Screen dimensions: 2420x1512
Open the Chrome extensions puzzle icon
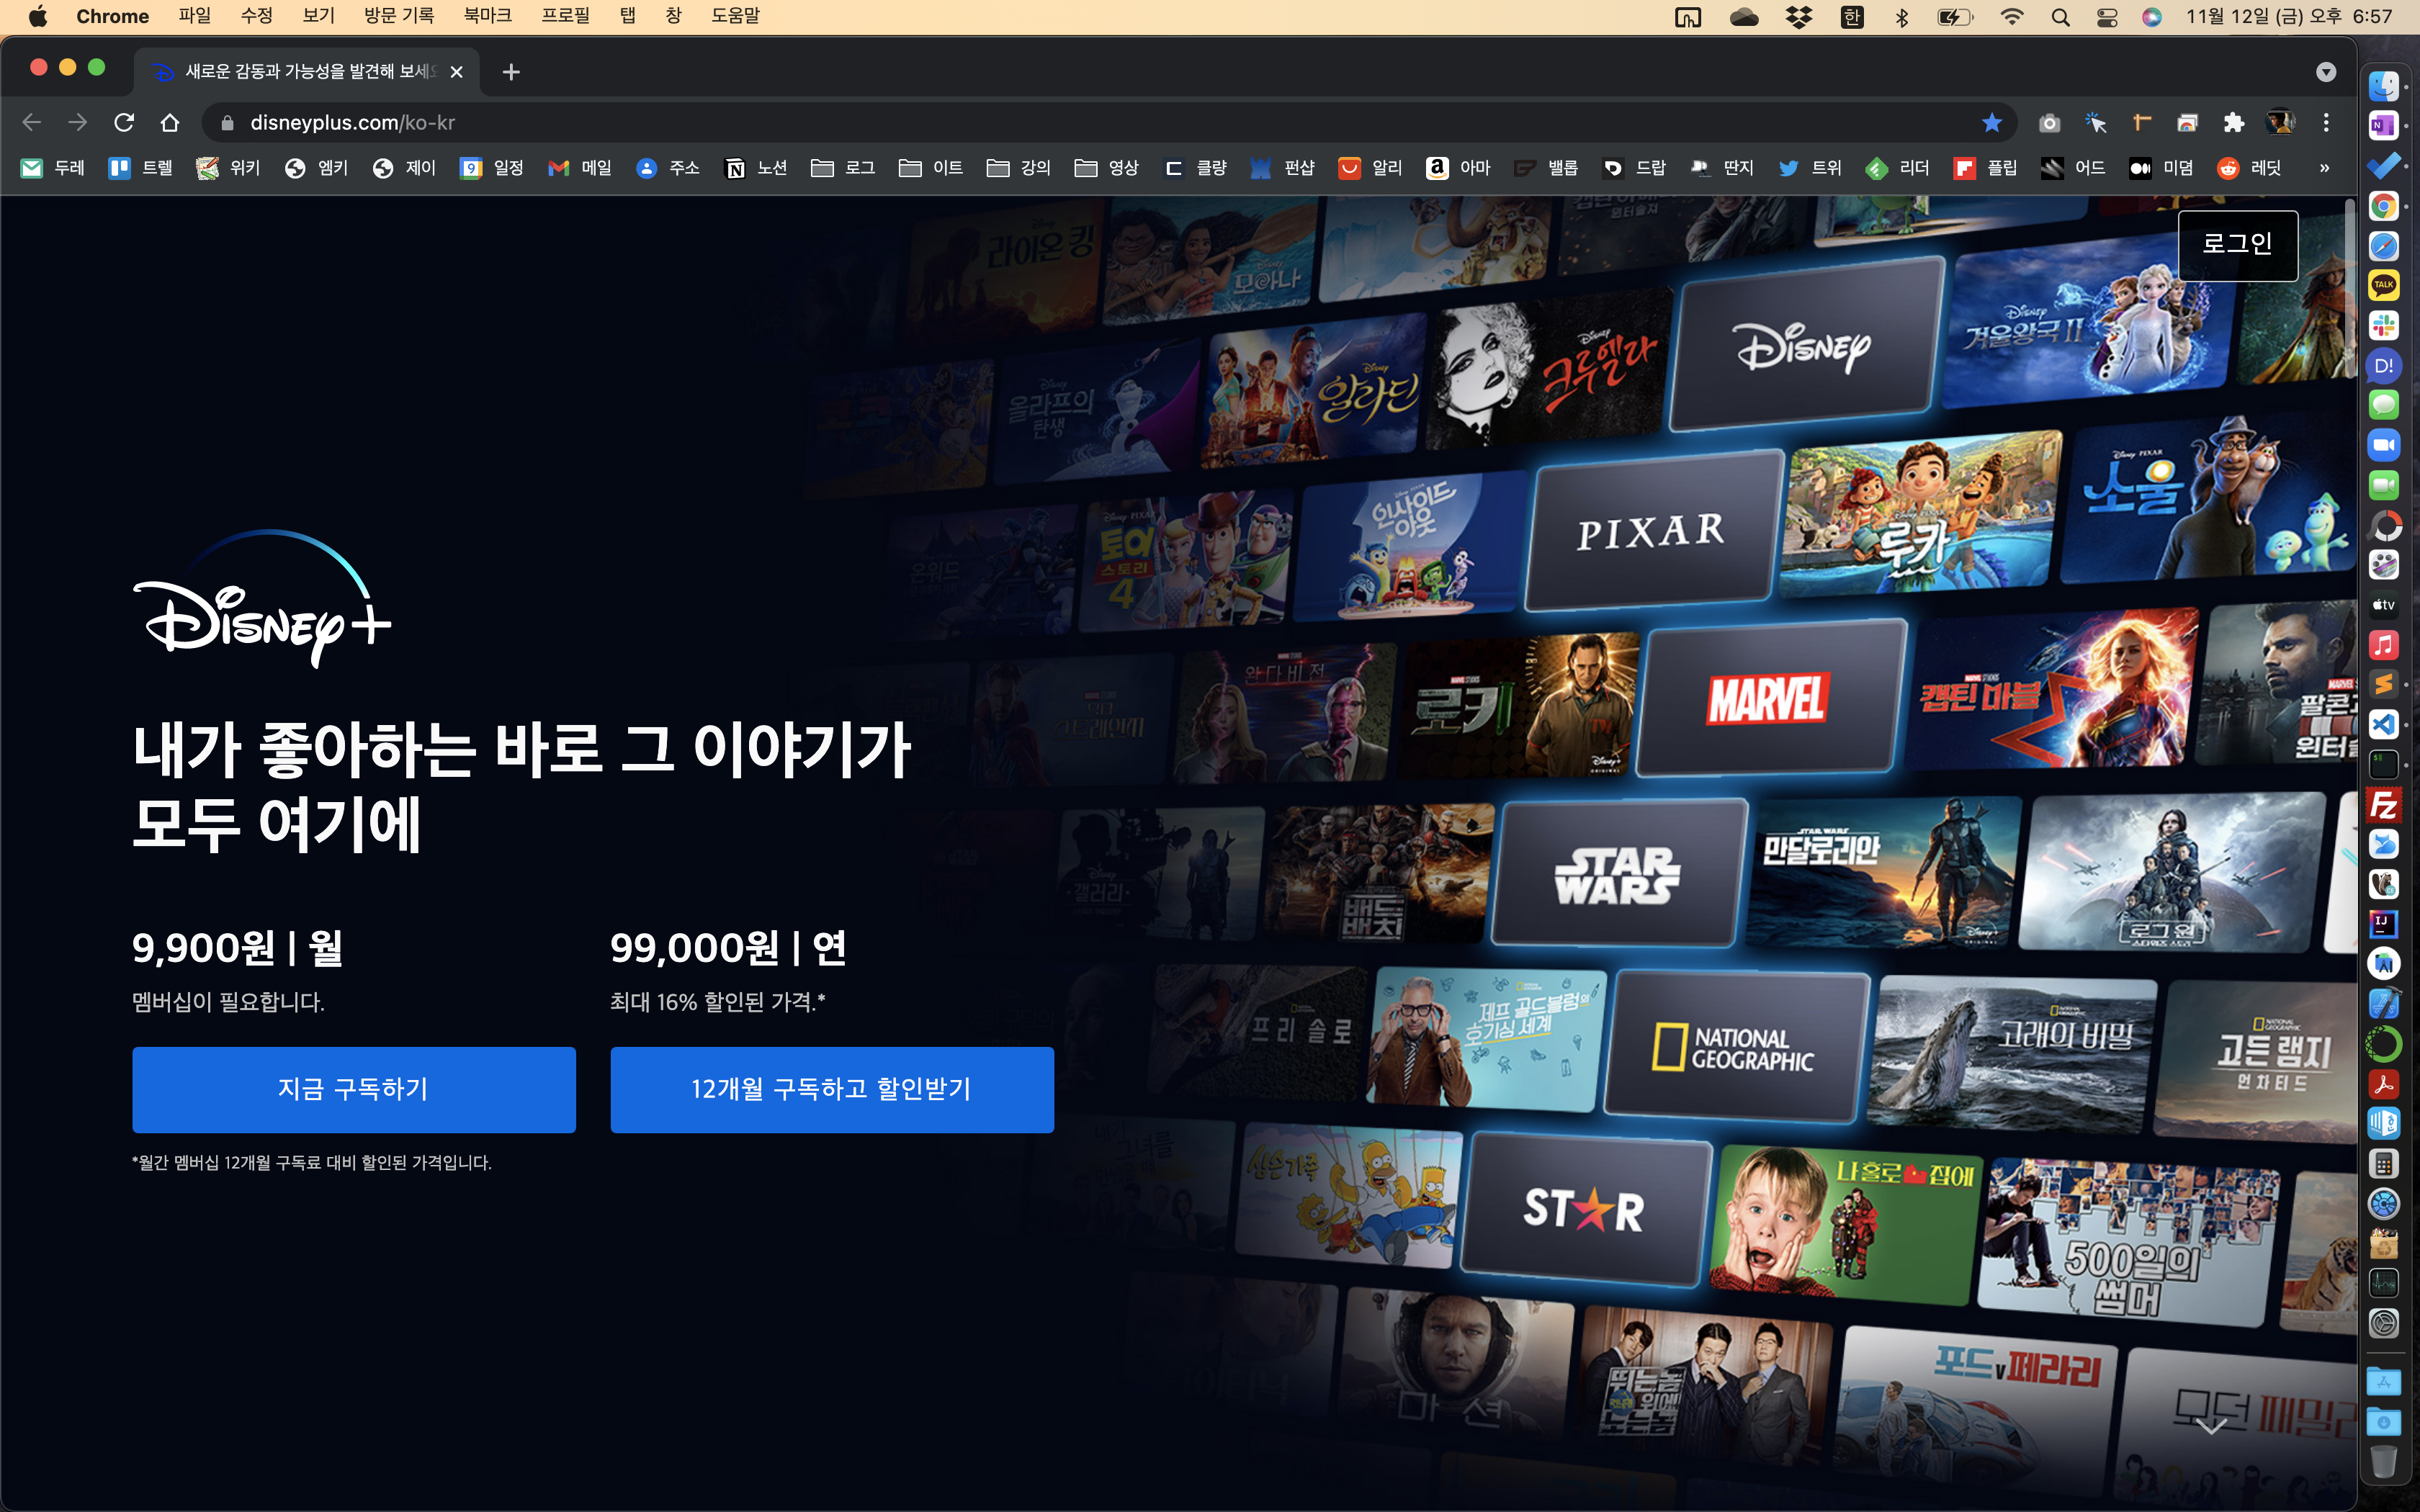click(x=2233, y=122)
